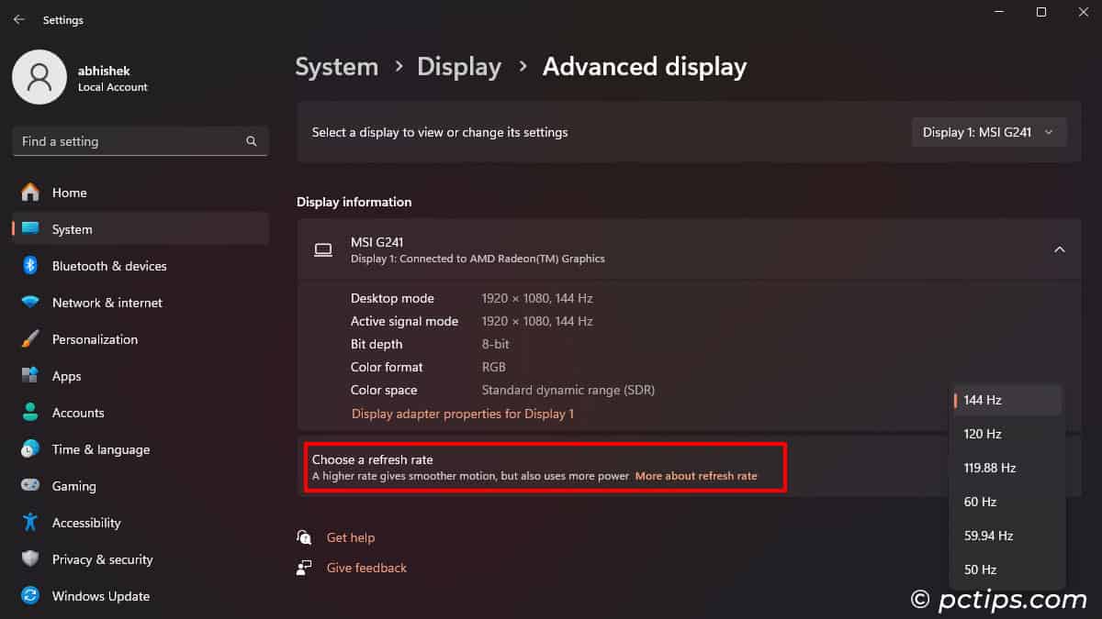Click the Gaming controller icon

(x=30, y=486)
